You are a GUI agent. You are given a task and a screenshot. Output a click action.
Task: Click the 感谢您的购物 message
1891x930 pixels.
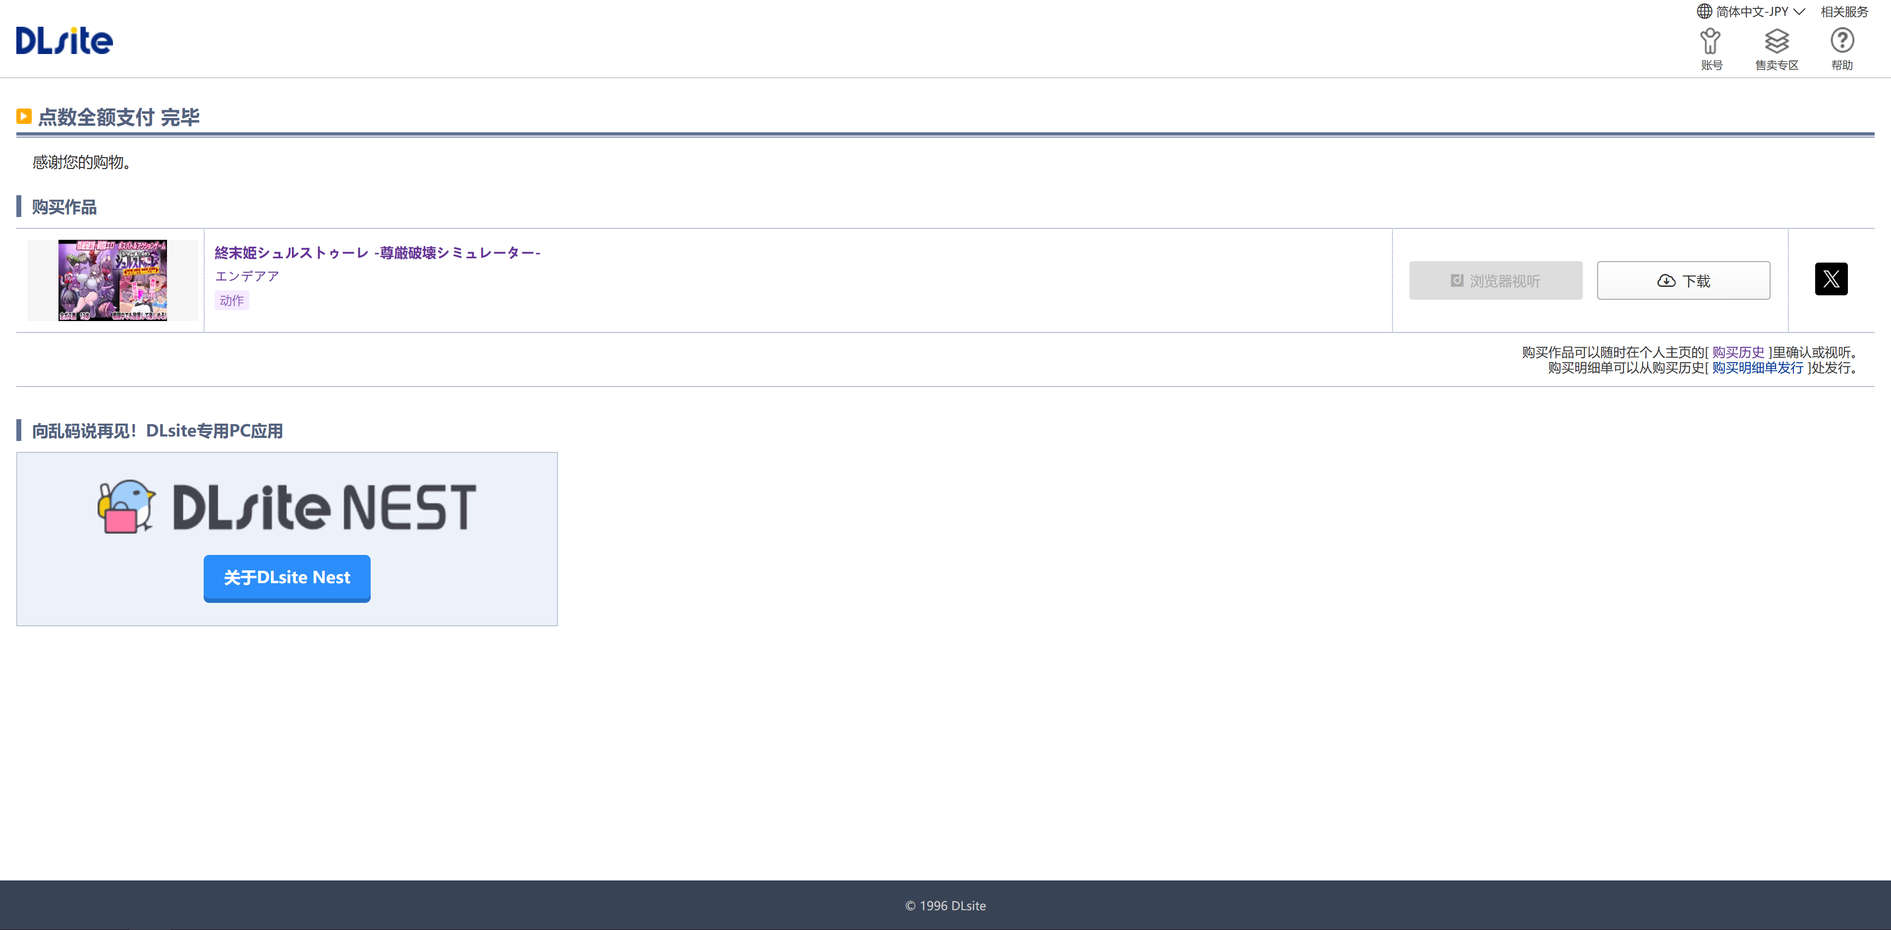tap(81, 162)
